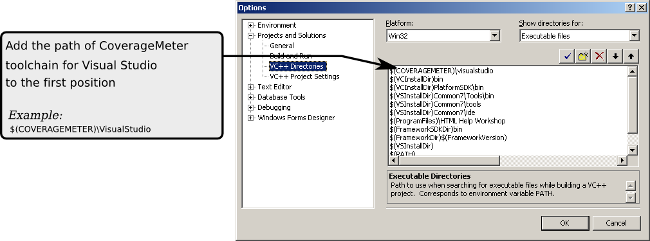The width and height of the screenshot is (650, 241).
Task: Add a new directory line with folder icon
Action: [x=583, y=57]
